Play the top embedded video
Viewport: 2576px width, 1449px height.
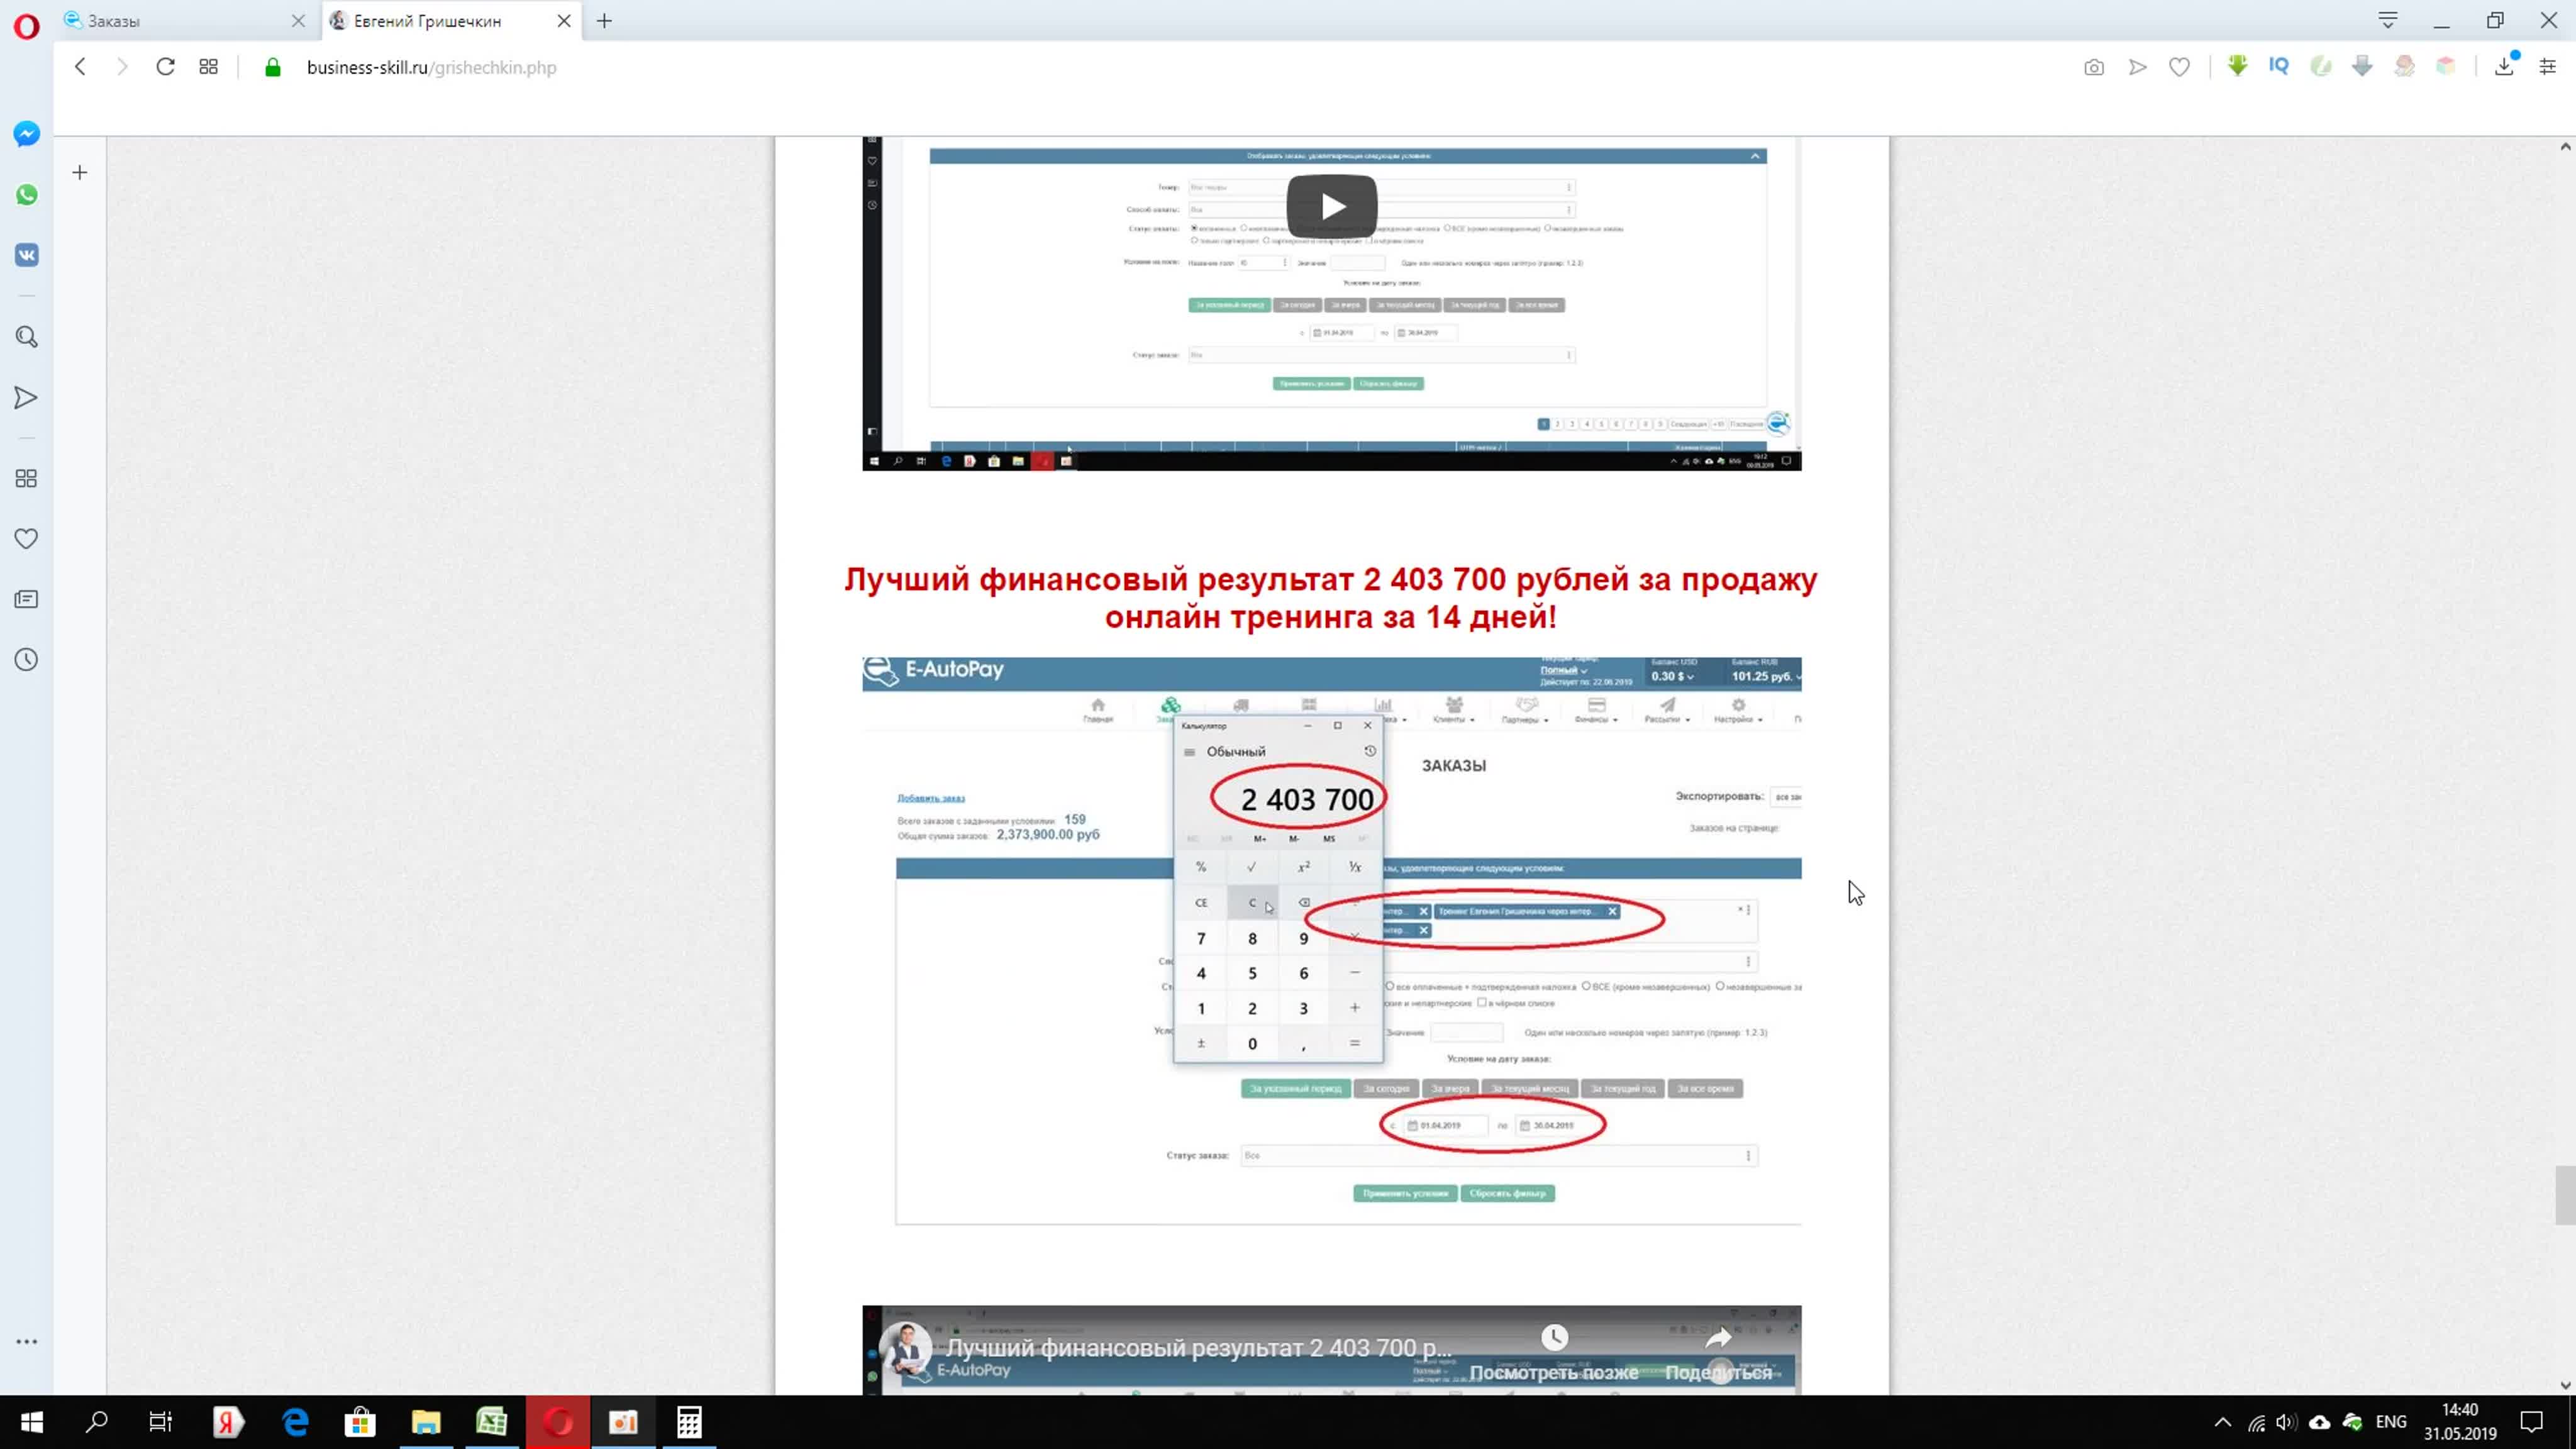click(1331, 207)
